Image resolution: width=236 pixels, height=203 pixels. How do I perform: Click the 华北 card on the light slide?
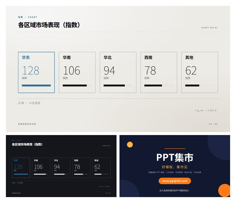pyautogui.click(x=118, y=72)
